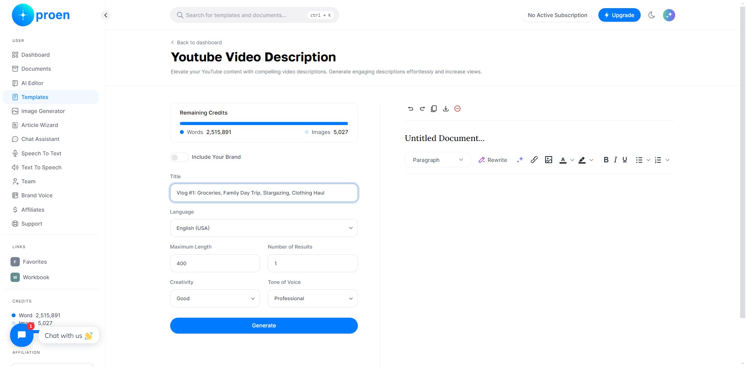The width and height of the screenshot is (746, 367).
Task: Click the numbered list icon
Action: [658, 160]
